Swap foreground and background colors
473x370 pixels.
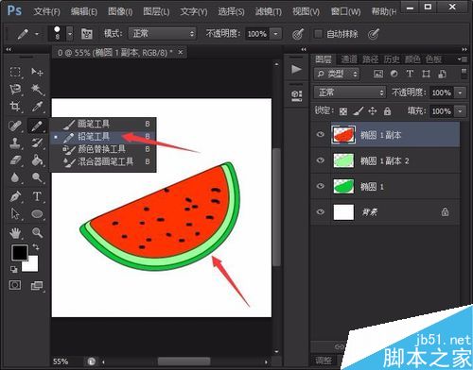[36, 247]
